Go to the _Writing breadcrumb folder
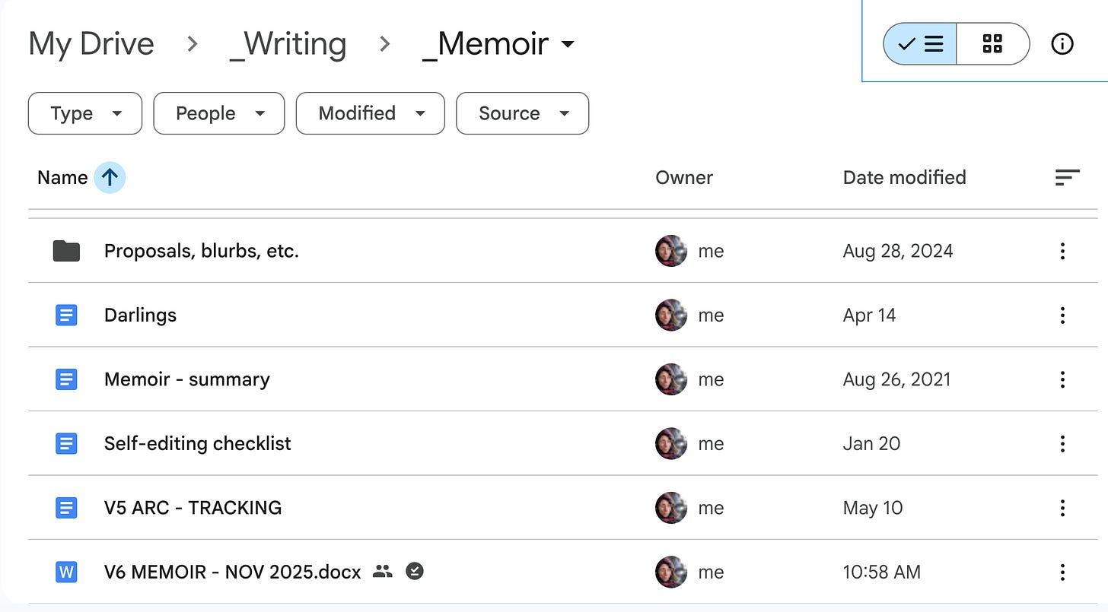The image size is (1108, 612). [x=288, y=44]
